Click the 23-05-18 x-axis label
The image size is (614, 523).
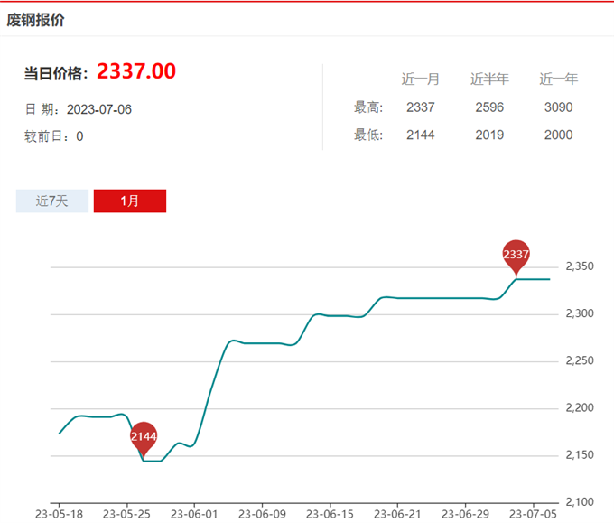point(60,513)
